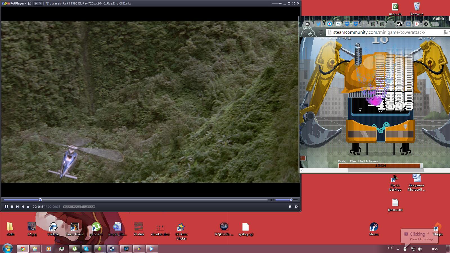
Task: Click the MKV format badge in title bar
Action: (38, 3)
